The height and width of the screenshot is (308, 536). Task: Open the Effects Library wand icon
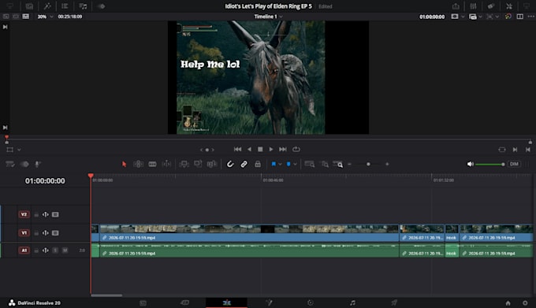[x=47, y=6]
